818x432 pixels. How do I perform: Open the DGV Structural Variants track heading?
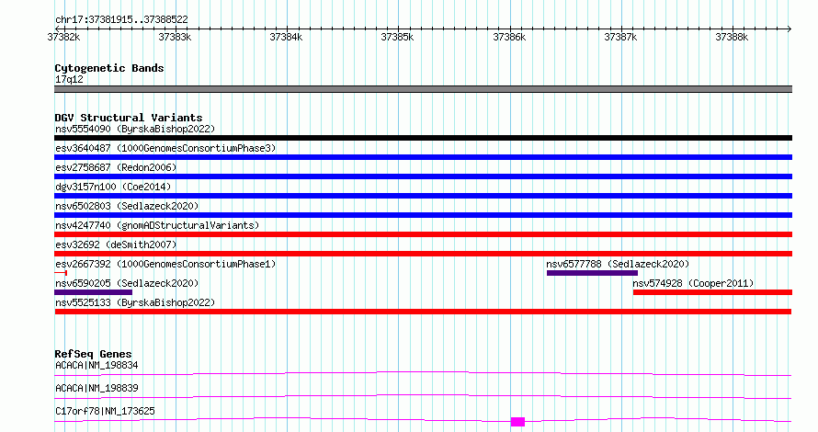129,118
